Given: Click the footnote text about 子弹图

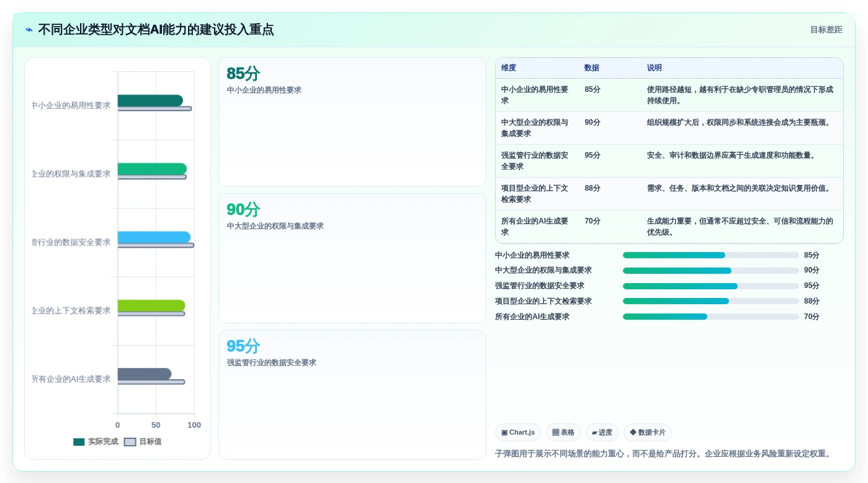Looking at the screenshot, I should click(x=663, y=454).
